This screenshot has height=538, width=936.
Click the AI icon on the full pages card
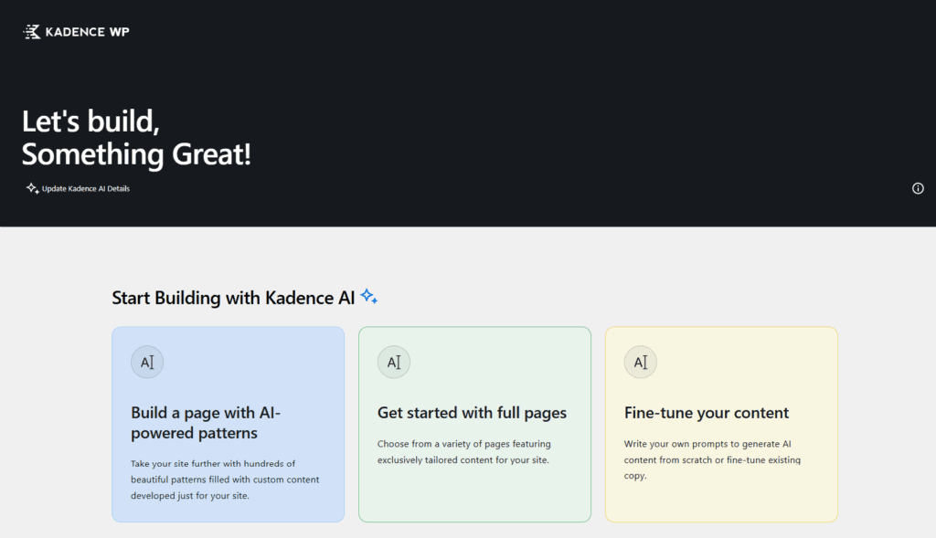pos(394,362)
